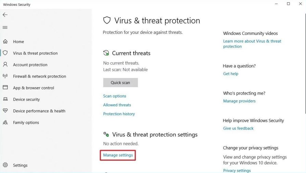Viewport: 306px width, 173px height.
Task: Select the Account protection person icon
Action: pyautogui.click(x=5, y=65)
